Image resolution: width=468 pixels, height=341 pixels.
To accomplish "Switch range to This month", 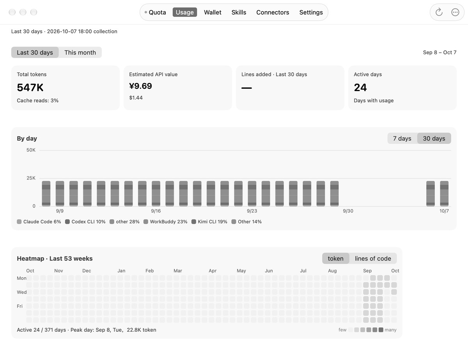I will pyautogui.click(x=80, y=52).
